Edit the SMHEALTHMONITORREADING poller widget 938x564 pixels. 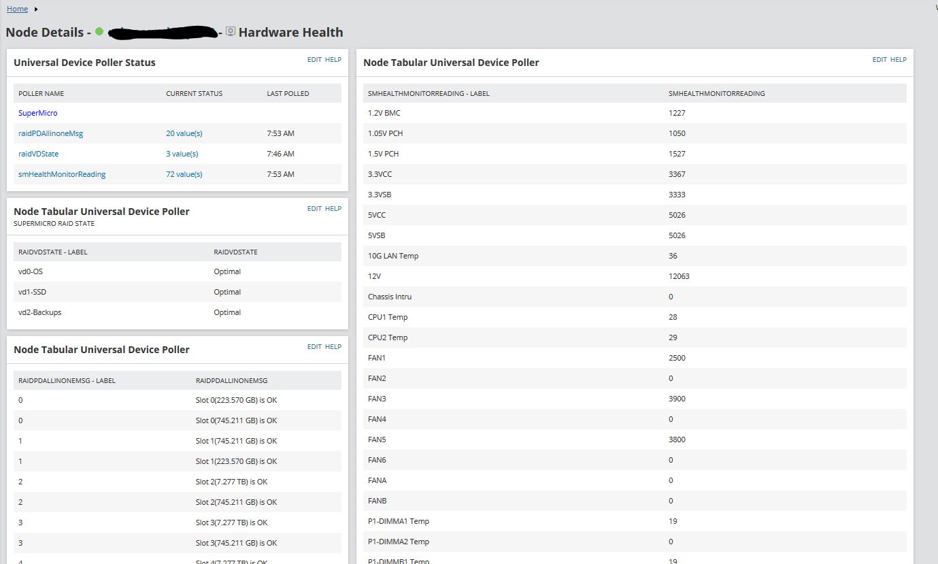(x=880, y=60)
